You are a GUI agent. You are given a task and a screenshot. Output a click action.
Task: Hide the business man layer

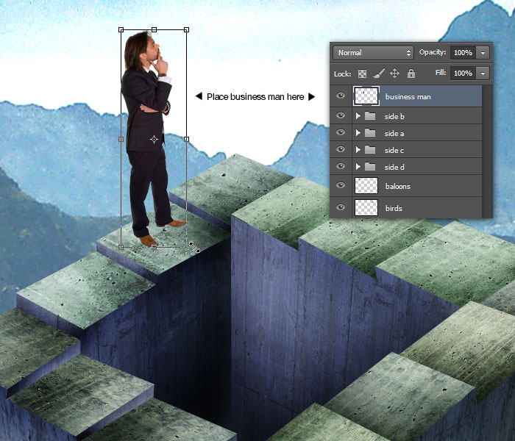[341, 96]
